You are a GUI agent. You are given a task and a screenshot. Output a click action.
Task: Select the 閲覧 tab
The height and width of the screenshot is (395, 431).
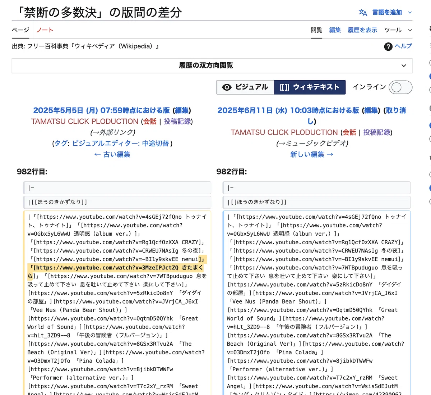click(x=316, y=30)
